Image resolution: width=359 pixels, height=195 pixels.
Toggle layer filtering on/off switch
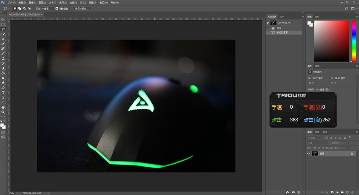pyautogui.click(x=349, y=137)
